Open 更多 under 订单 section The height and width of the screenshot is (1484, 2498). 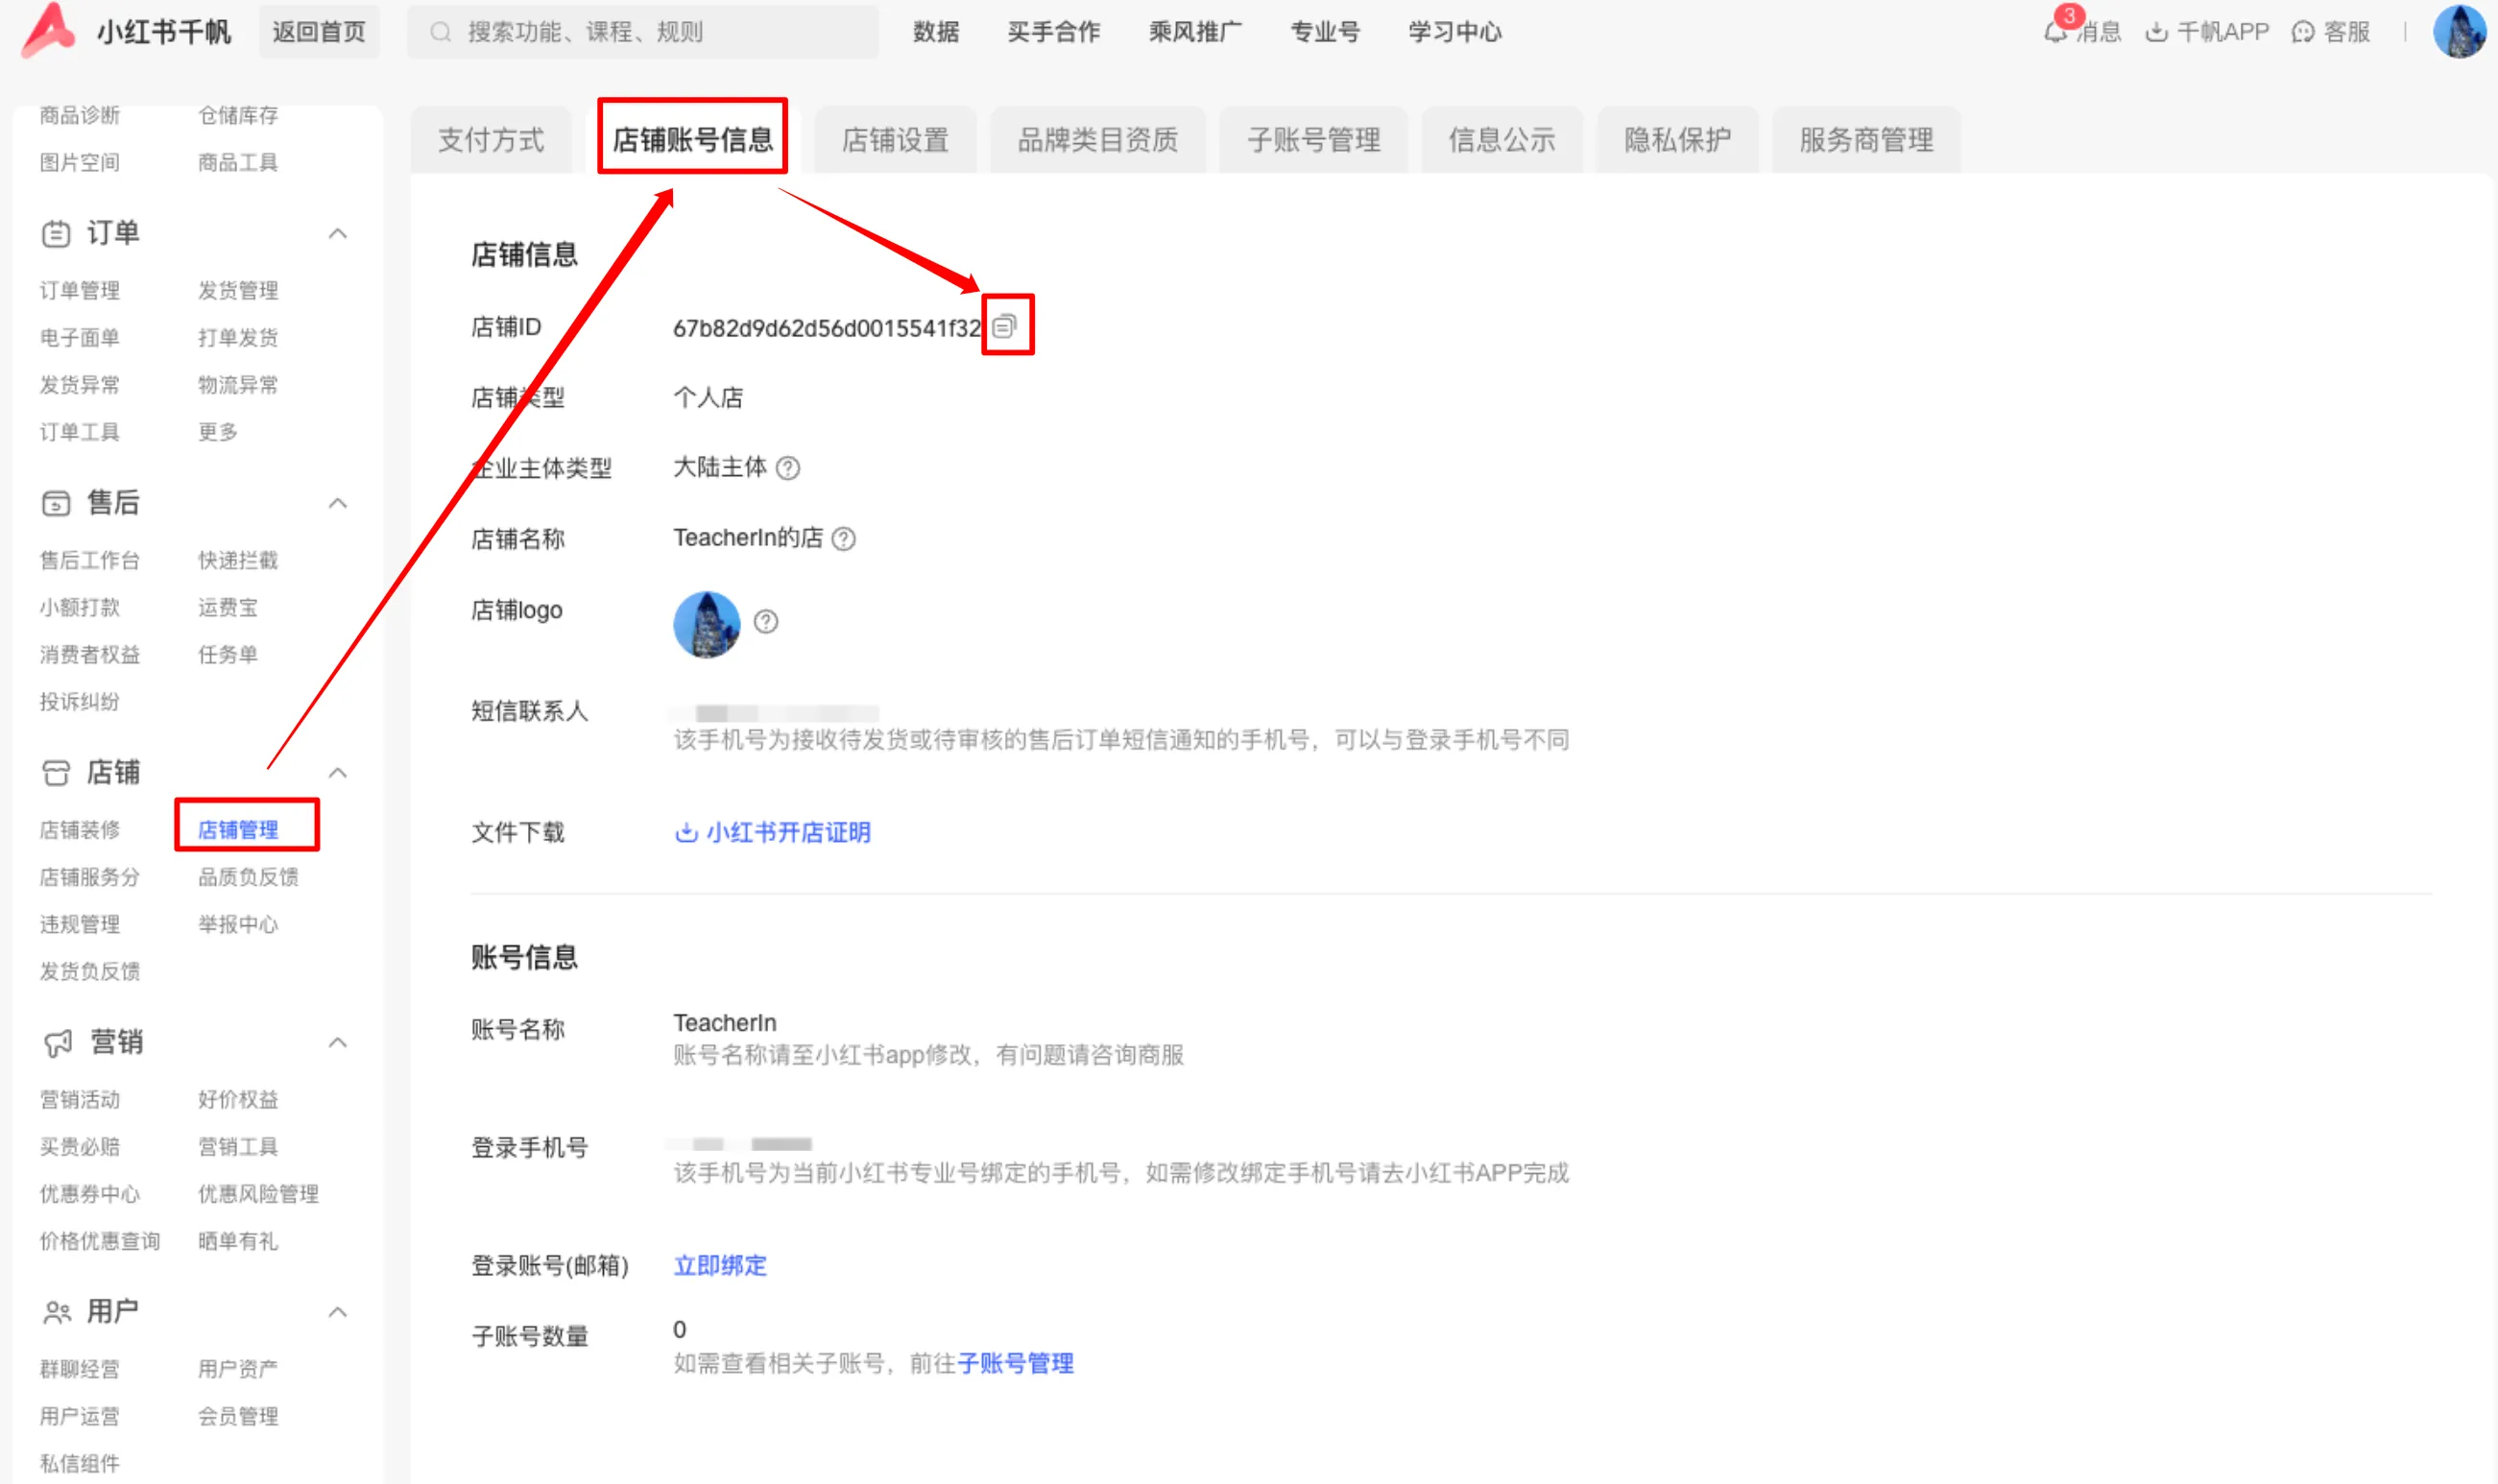click(218, 432)
